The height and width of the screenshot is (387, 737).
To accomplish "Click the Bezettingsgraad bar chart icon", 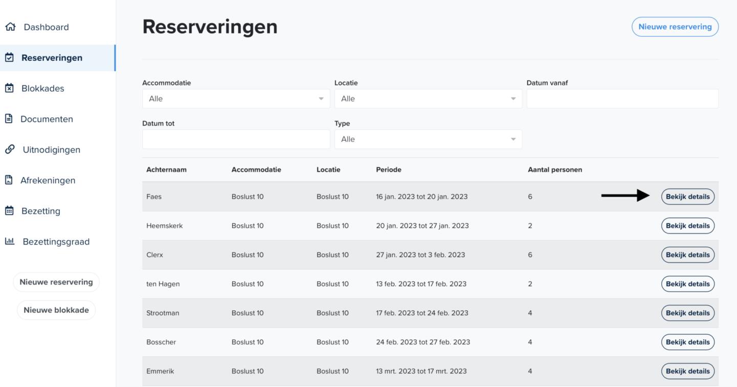I will 9,242.
